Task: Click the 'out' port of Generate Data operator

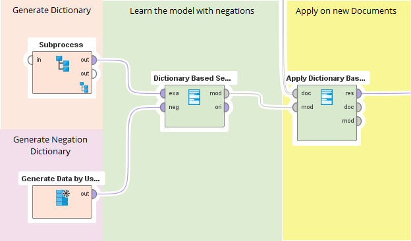Action: (x=94, y=194)
